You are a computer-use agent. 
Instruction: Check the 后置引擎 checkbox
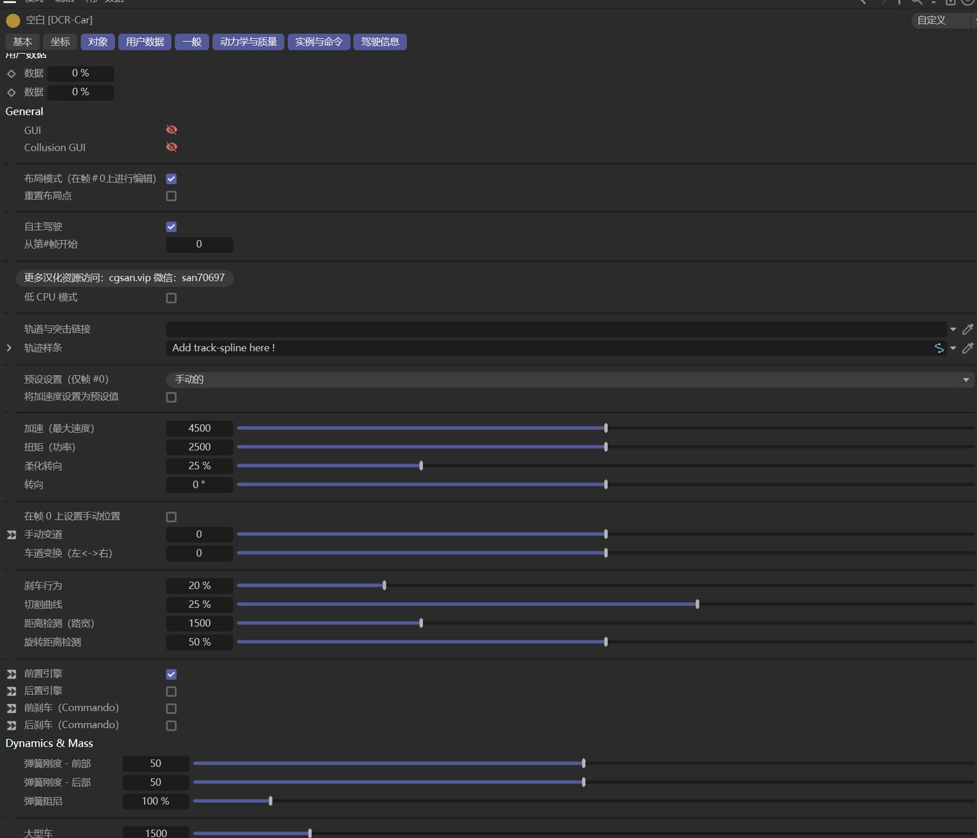tap(171, 691)
